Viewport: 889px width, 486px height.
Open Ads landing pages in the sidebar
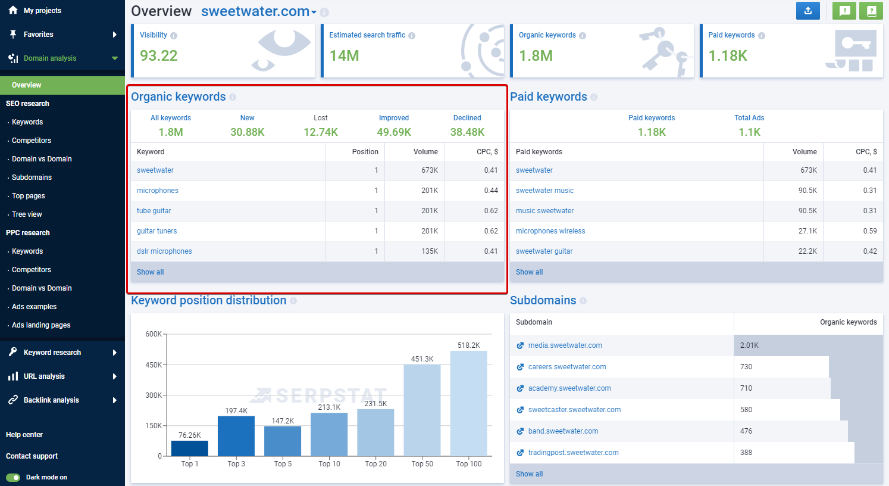point(41,325)
